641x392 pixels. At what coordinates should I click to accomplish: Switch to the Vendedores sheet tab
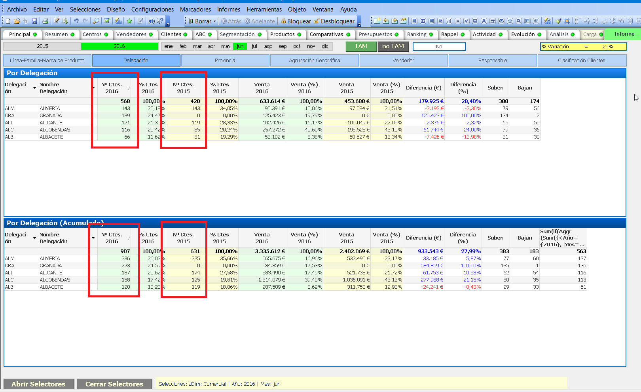click(135, 34)
